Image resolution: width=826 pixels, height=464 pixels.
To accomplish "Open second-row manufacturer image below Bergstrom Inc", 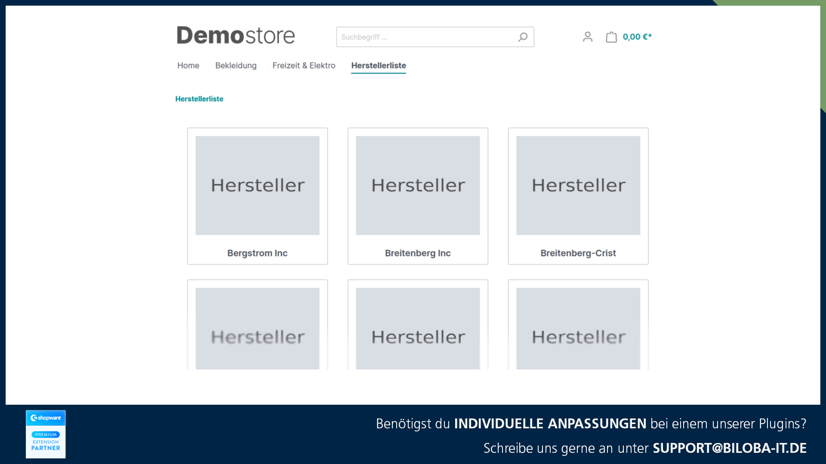I will pyautogui.click(x=257, y=329).
